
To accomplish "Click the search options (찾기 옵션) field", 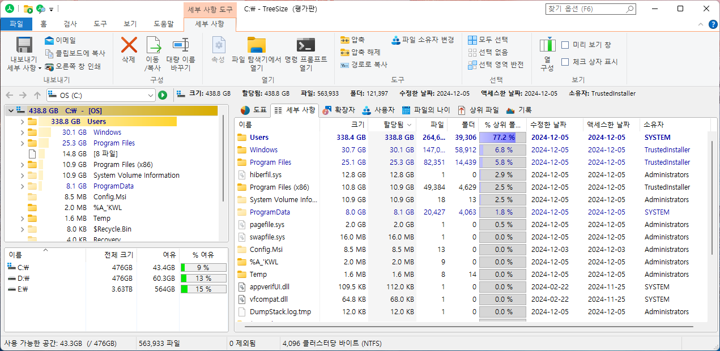I will [x=591, y=9].
